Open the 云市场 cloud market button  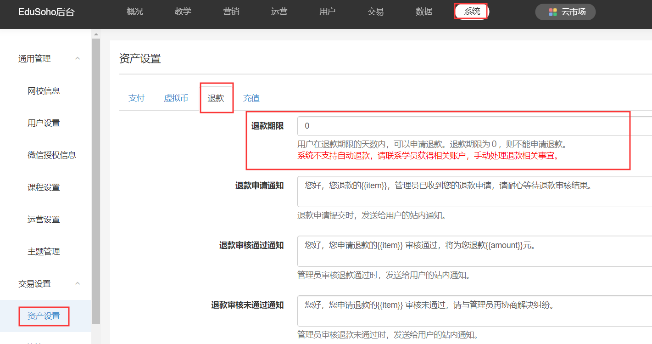[x=565, y=12]
